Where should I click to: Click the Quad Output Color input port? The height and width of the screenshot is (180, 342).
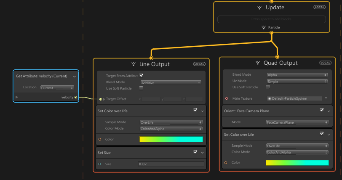(x=226, y=163)
